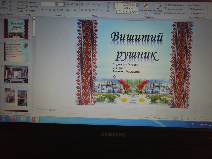Decrease font size with the small A icon
This screenshot has height=159, width=212.
[72, 5]
